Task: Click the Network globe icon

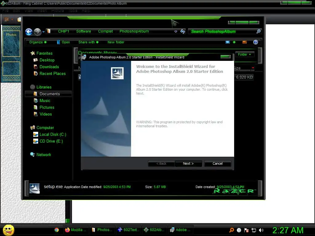Action: pos(32,154)
